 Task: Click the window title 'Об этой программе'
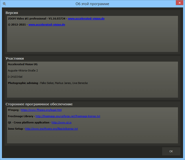pyautogui.click(x=92, y=4)
